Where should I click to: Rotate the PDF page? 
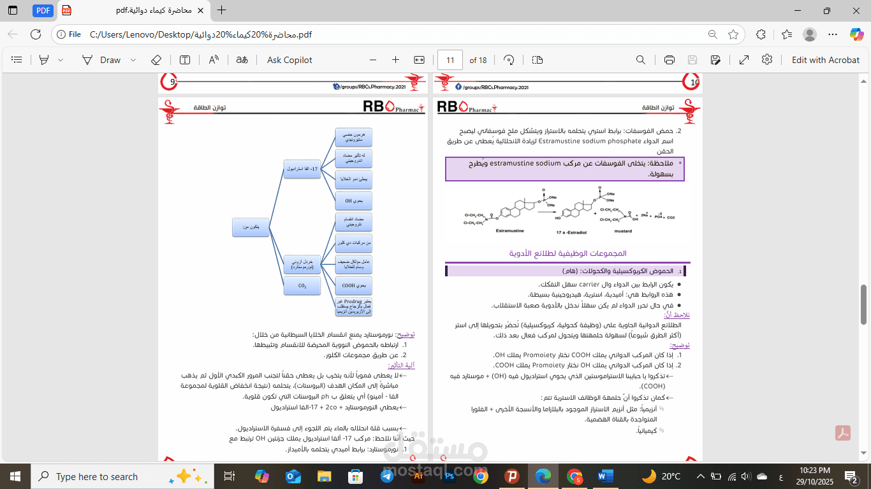(x=509, y=60)
